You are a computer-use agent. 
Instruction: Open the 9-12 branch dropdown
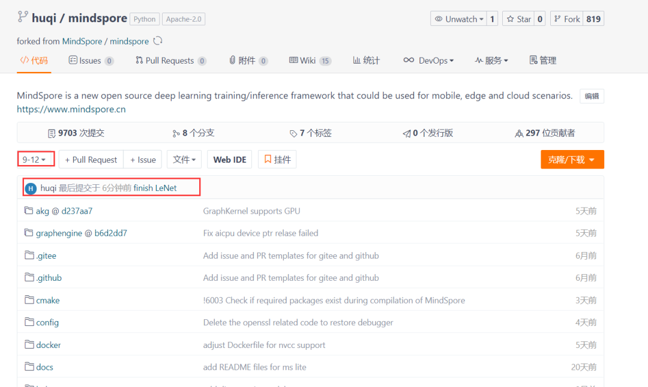pyautogui.click(x=34, y=160)
